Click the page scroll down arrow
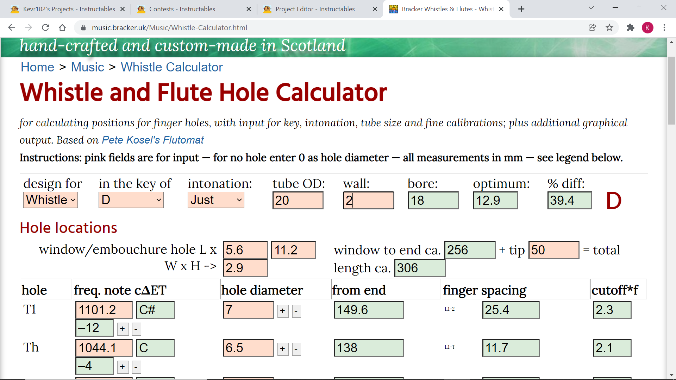 [671, 375]
